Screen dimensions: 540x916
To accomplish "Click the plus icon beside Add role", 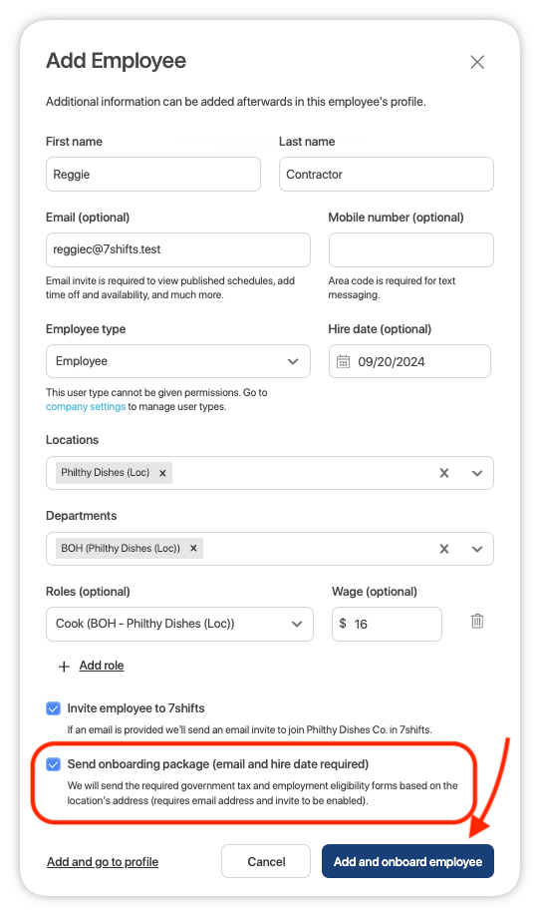I will pyautogui.click(x=64, y=666).
